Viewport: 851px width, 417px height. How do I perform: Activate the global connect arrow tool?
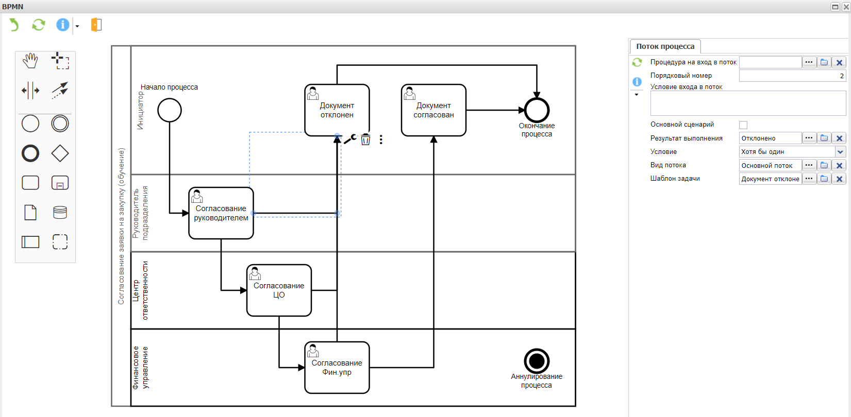pos(60,91)
